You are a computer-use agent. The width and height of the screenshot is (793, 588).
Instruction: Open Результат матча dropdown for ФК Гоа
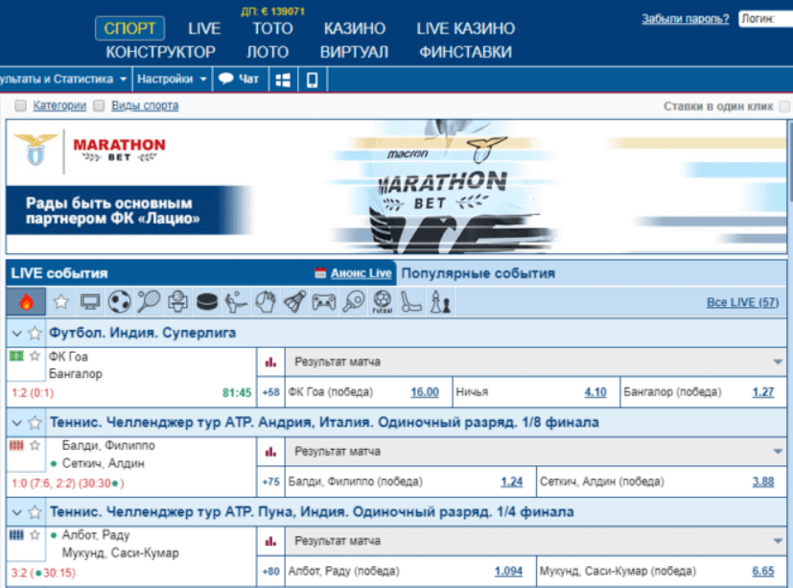(x=536, y=362)
